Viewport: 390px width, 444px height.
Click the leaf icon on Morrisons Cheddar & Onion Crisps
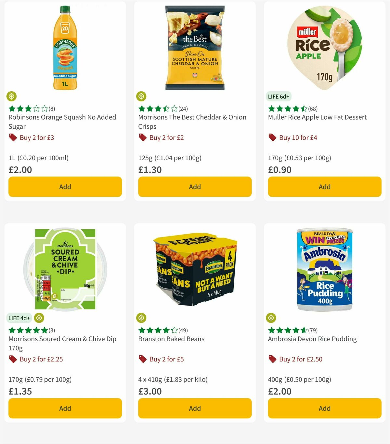pyautogui.click(x=141, y=96)
